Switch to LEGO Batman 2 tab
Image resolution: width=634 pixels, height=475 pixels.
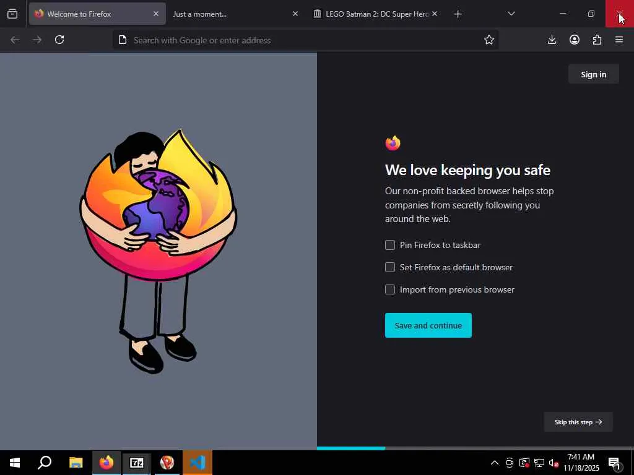point(375,14)
